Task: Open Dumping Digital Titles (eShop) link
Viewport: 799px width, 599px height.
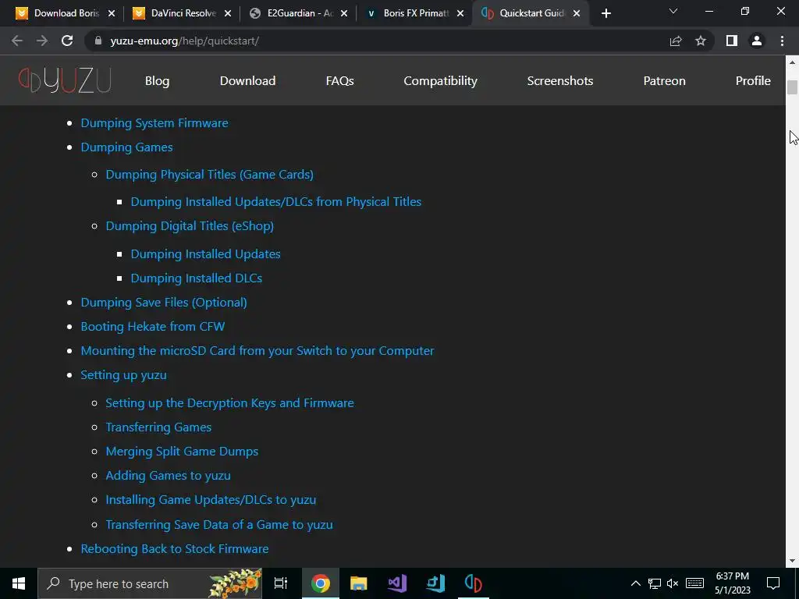Action: tap(190, 225)
